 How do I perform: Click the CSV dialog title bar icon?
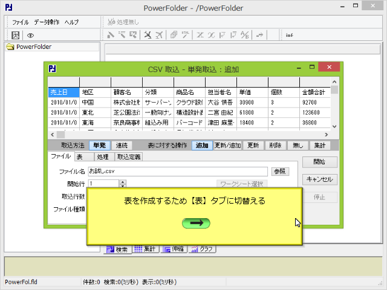[x=53, y=68]
